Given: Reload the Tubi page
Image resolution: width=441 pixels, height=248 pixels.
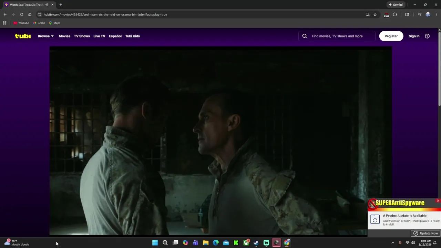Looking at the screenshot, I should tap(21, 14).
